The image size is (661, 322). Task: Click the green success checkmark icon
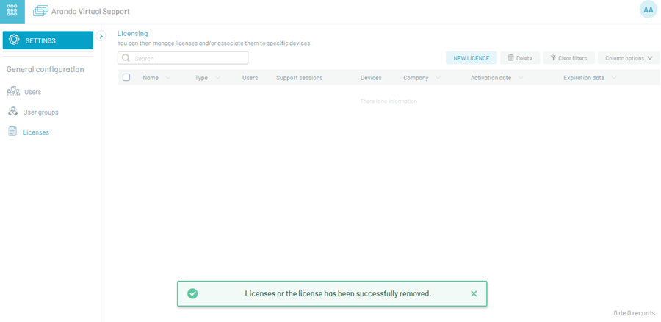192,294
